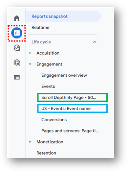Open the Configure table icon
Image resolution: width=128 pixels, height=172 pixels.
pyautogui.click(x=17, y=77)
